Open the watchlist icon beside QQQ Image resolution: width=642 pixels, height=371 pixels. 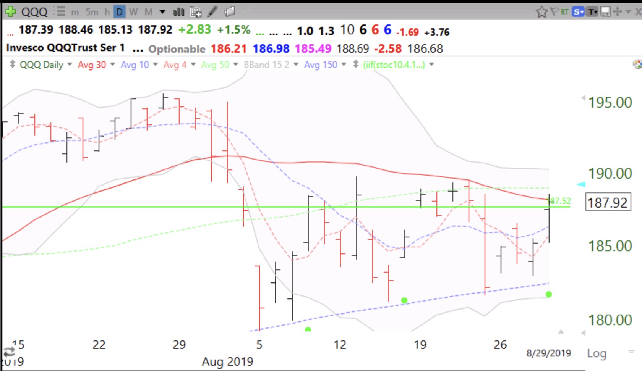(60, 11)
